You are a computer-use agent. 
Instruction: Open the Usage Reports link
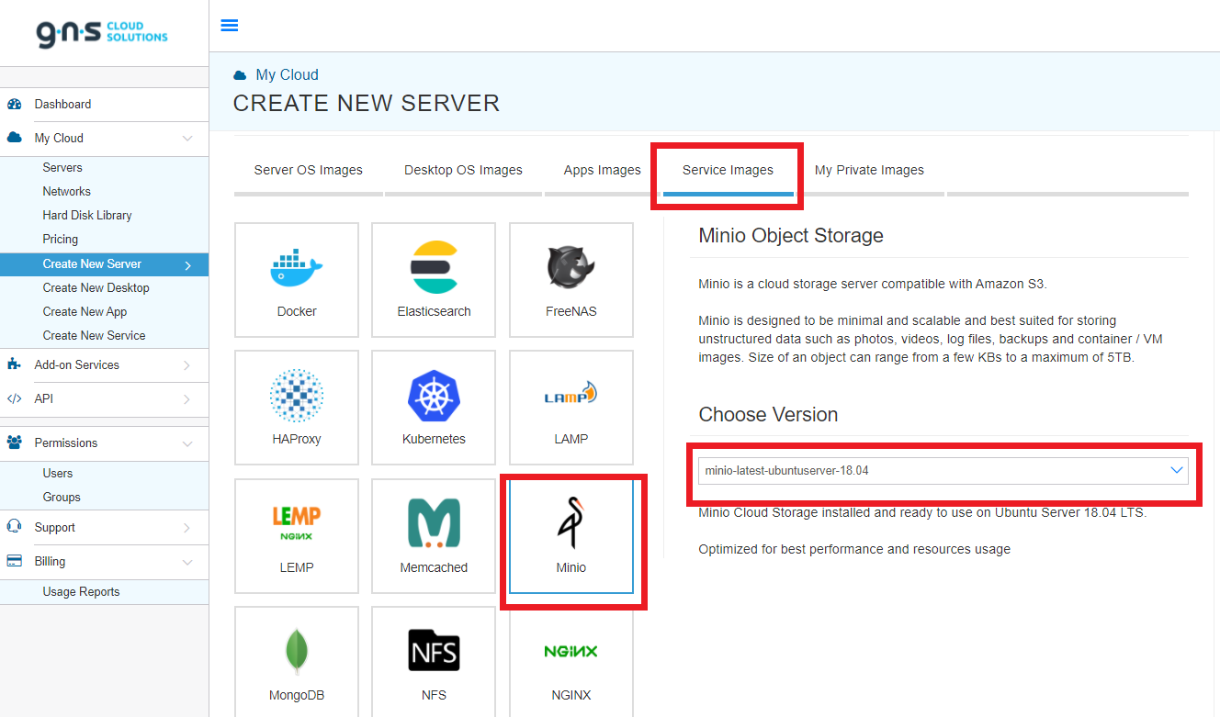pyautogui.click(x=81, y=592)
